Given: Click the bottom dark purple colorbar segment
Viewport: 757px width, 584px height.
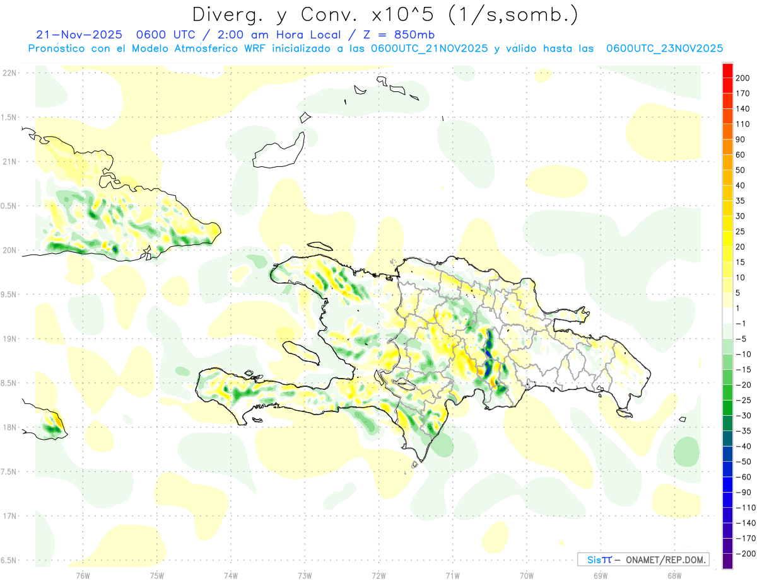Looking at the screenshot, I should coord(728,561).
